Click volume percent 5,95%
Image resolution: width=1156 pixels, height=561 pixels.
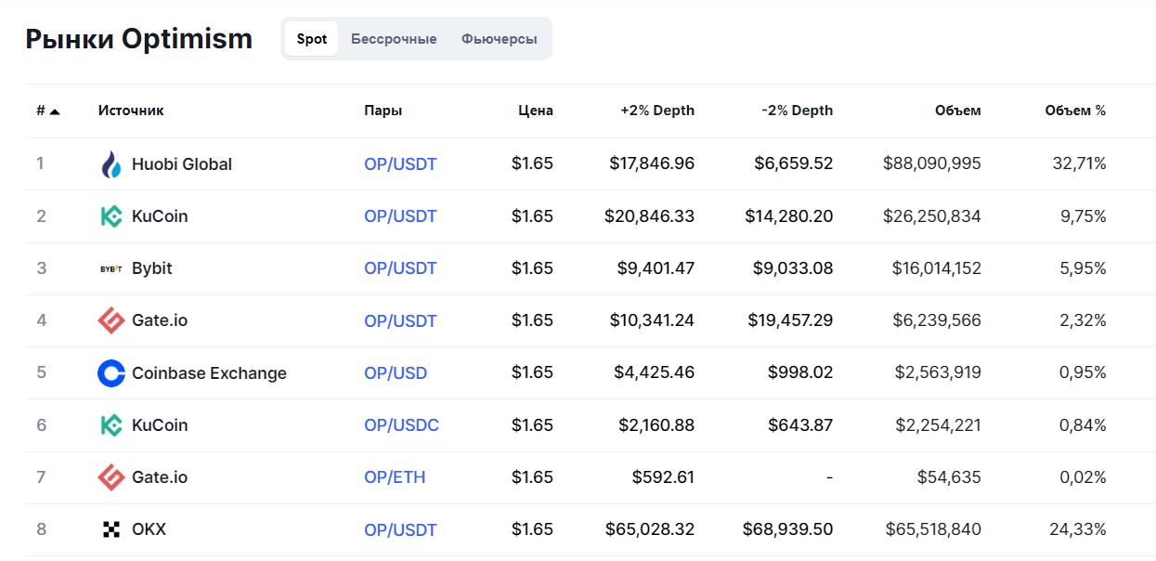(x=1084, y=267)
